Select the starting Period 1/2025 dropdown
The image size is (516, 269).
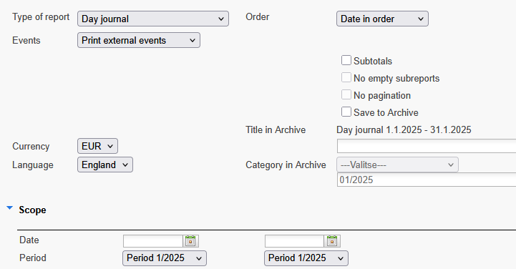pos(165,258)
